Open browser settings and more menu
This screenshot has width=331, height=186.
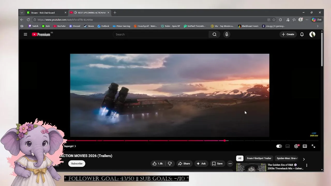307,20
